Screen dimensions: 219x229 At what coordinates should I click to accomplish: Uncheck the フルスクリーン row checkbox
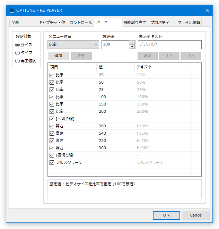click(x=52, y=162)
